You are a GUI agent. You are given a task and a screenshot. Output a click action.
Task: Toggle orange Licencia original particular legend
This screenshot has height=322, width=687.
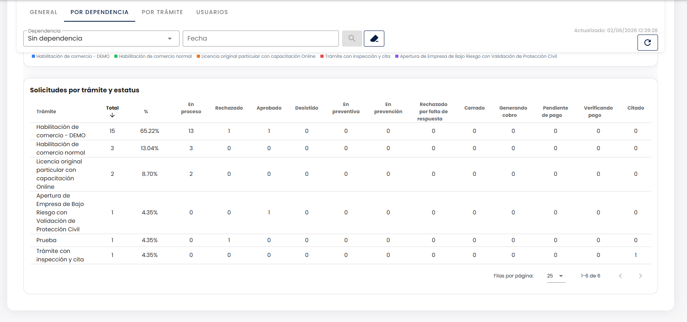256,56
